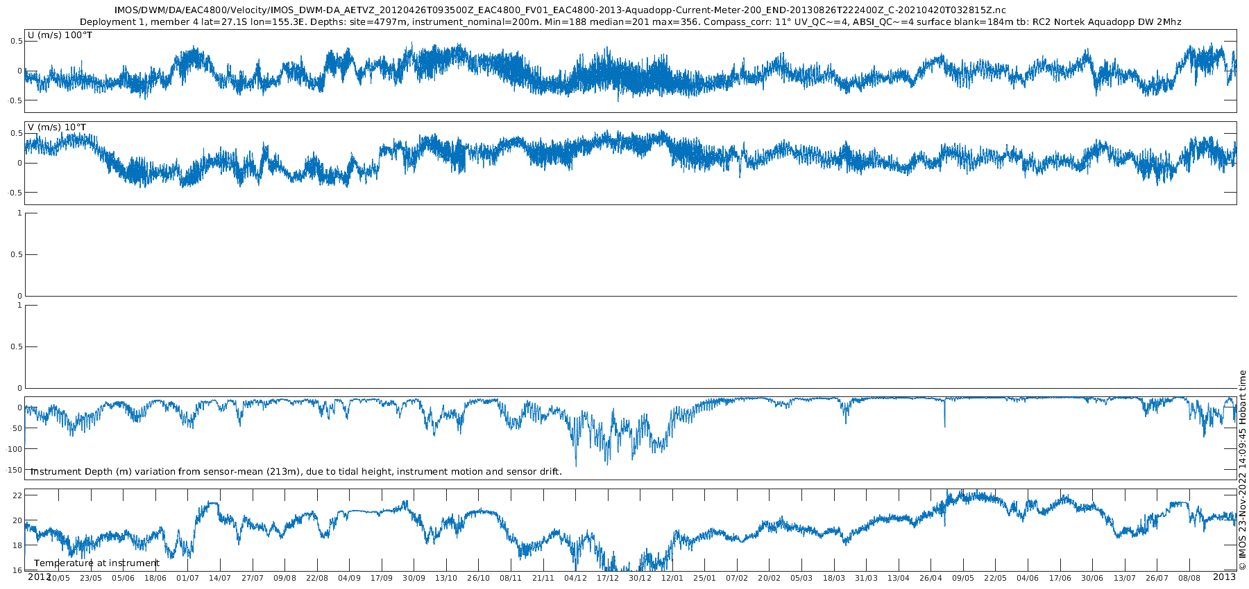1249x589 pixels.
Task: Click the '17/12' date tick label
Action: click(x=608, y=578)
